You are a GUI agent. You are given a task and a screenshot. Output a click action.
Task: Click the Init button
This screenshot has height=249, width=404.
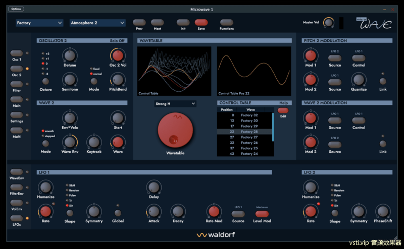pyautogui.click(x=183, y=22)
